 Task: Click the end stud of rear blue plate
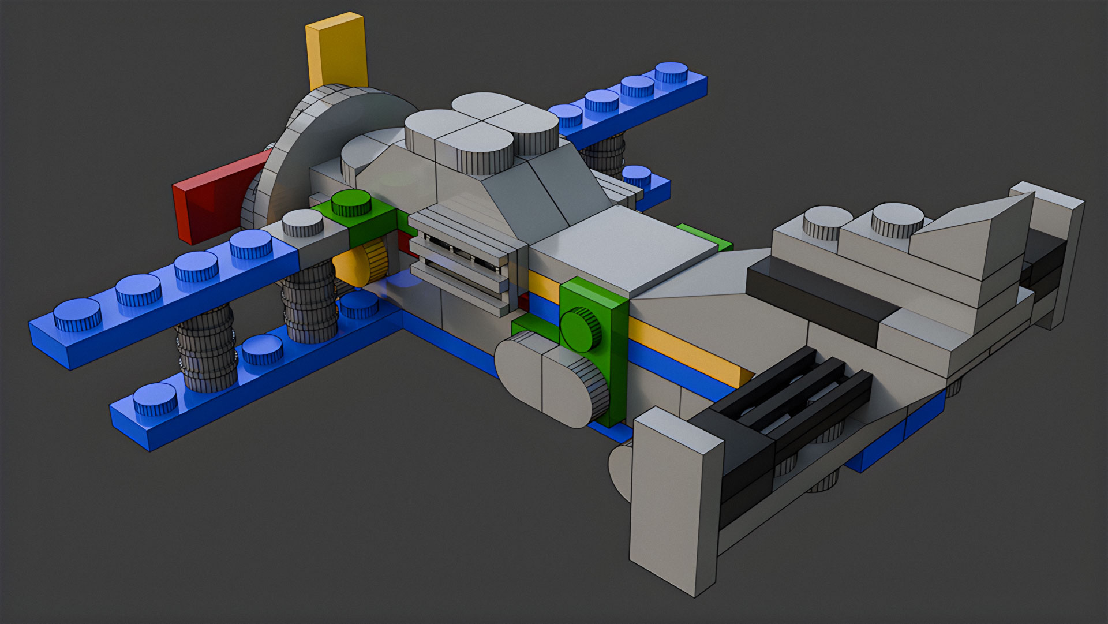coord(672,73)
